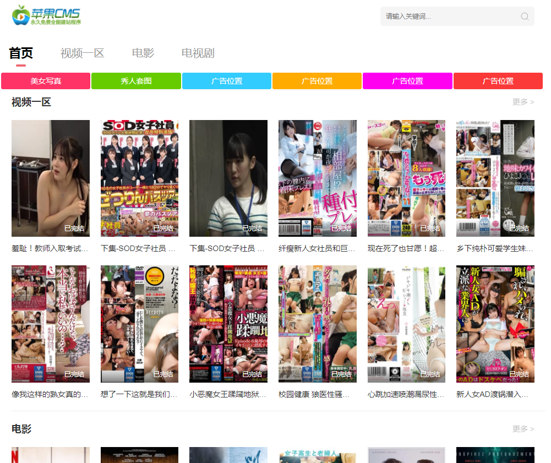Click the 视频一区 section heading

coord(31,102)
